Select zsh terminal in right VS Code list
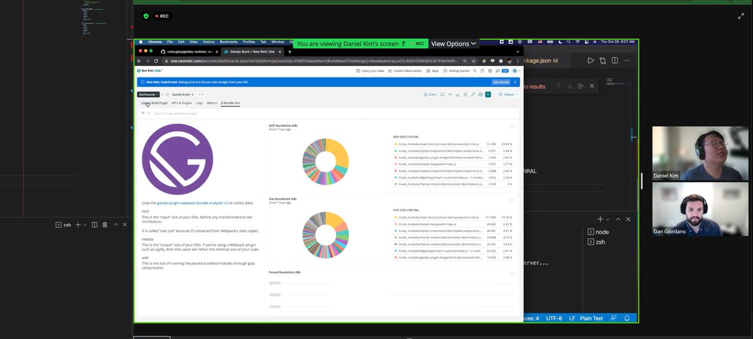 [597, 242]
